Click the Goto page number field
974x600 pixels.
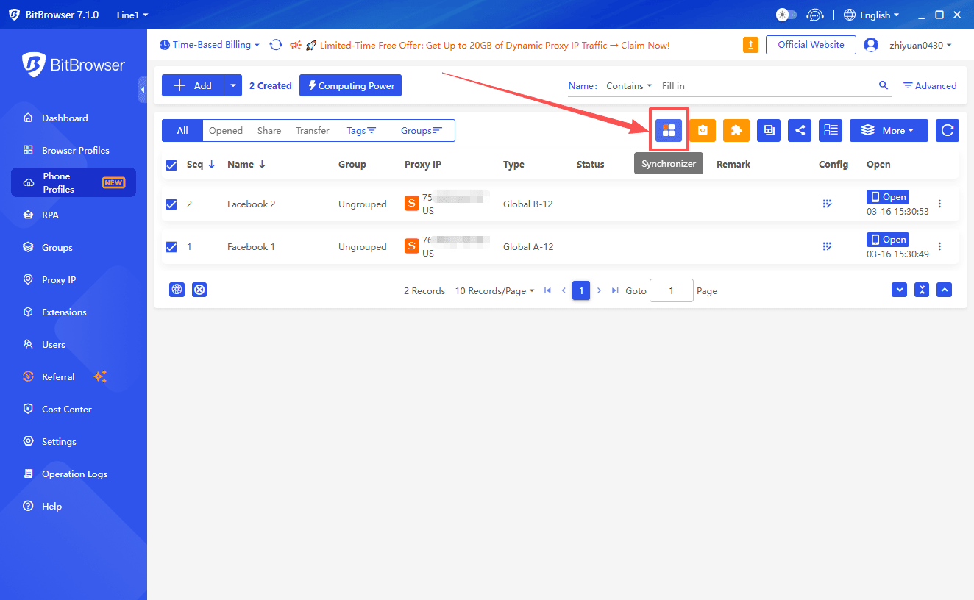671,290
